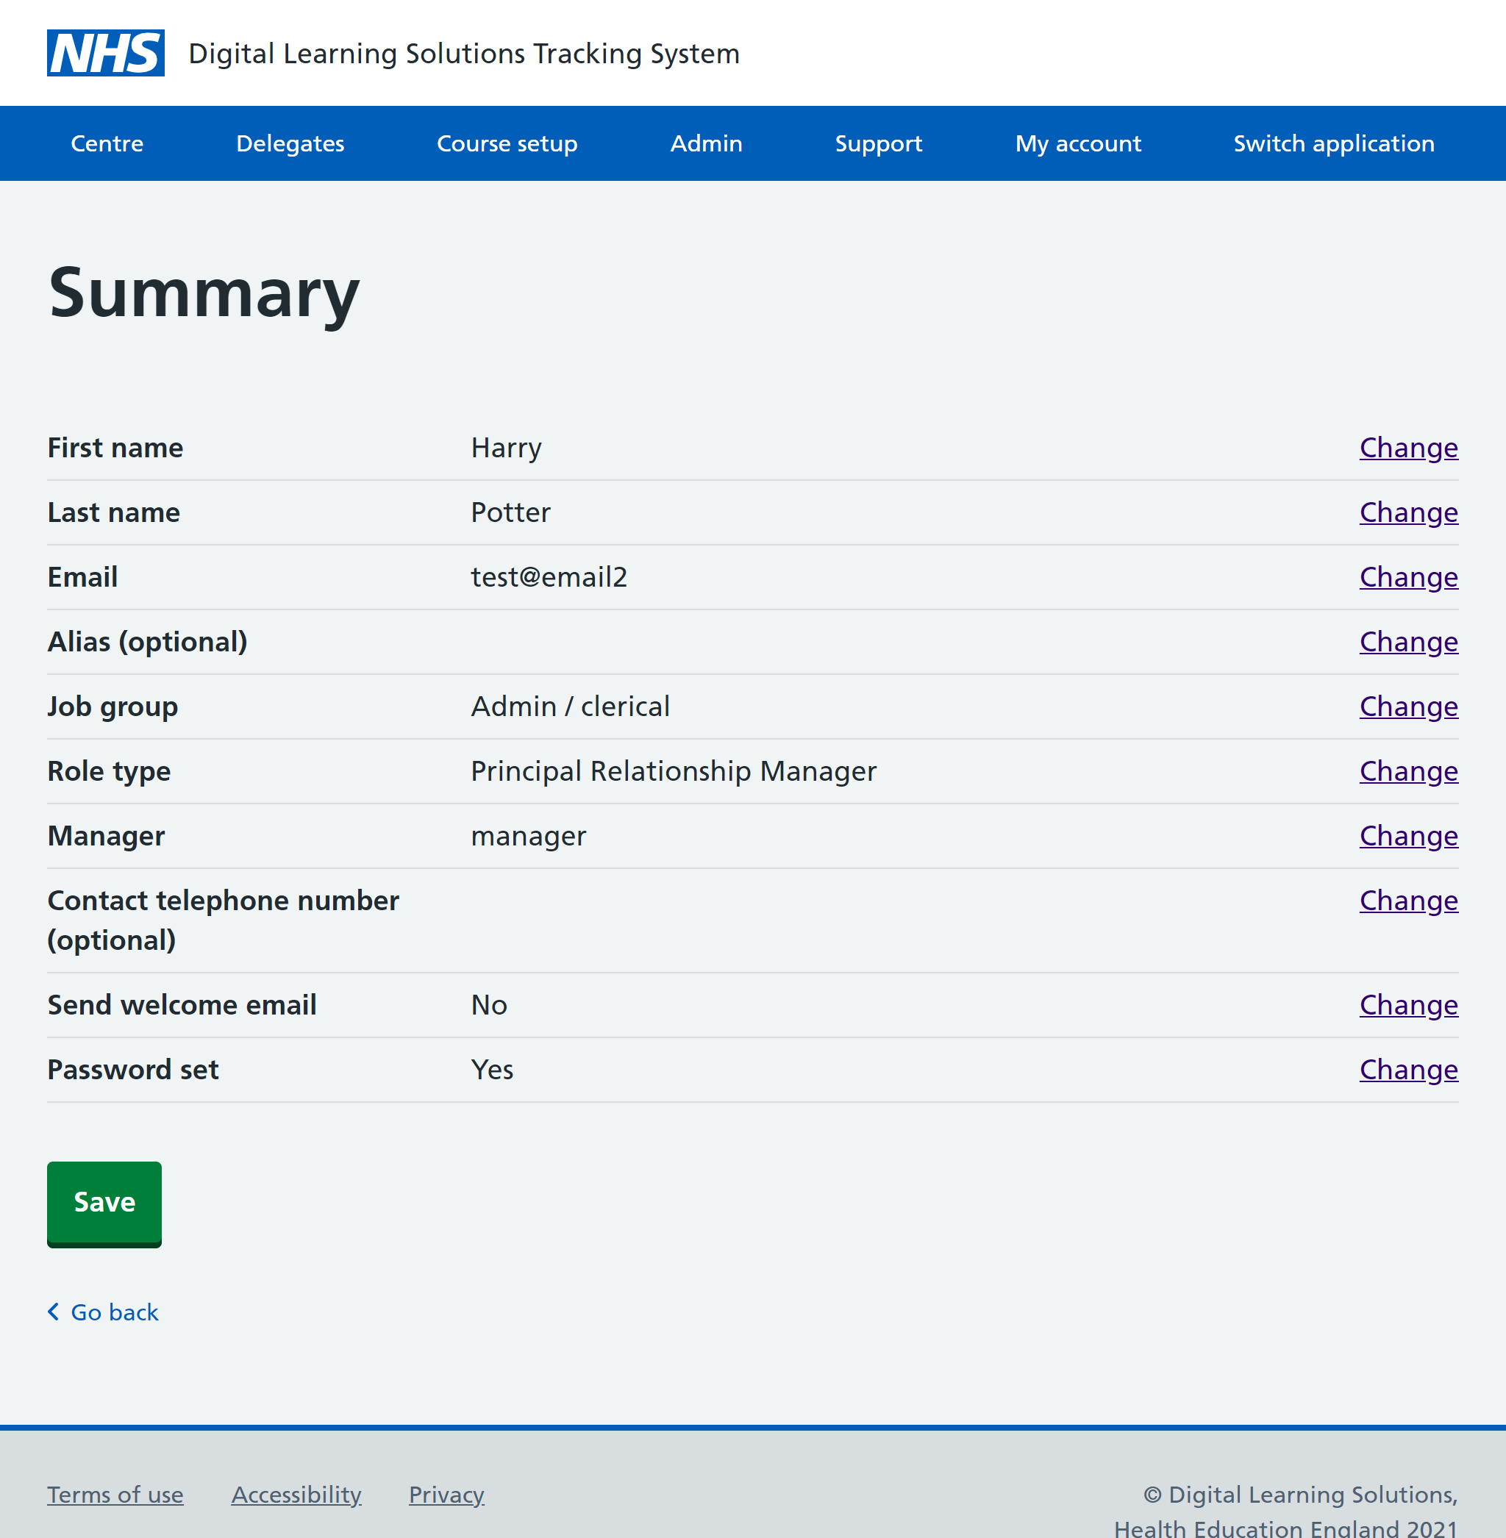
Task: Open the Centre menu item
Action: click(107, 143)
